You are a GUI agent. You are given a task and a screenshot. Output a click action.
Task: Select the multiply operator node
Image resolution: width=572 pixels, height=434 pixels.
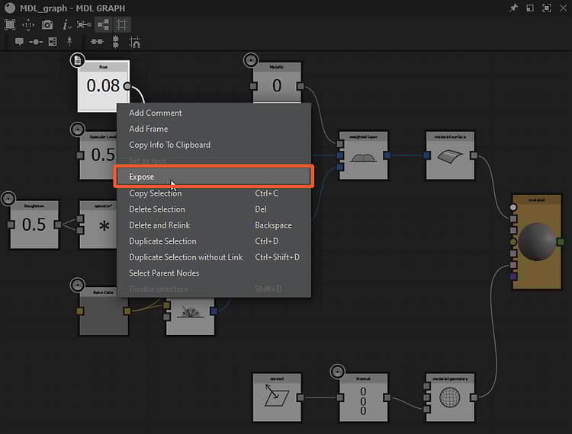pyautogui.click(x=98, y=225)
